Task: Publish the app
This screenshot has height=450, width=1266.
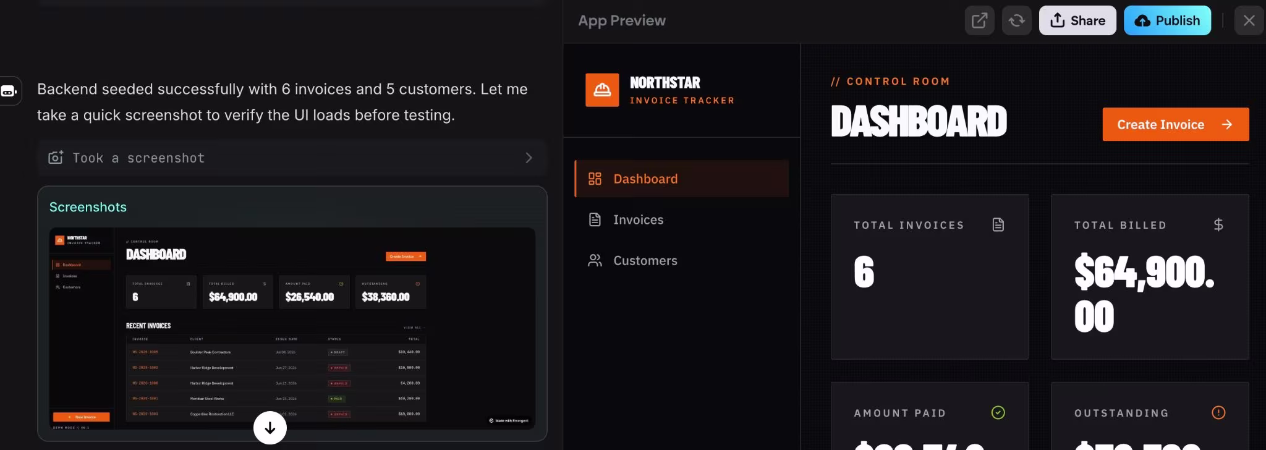Action: click(x=1167, y=20)
